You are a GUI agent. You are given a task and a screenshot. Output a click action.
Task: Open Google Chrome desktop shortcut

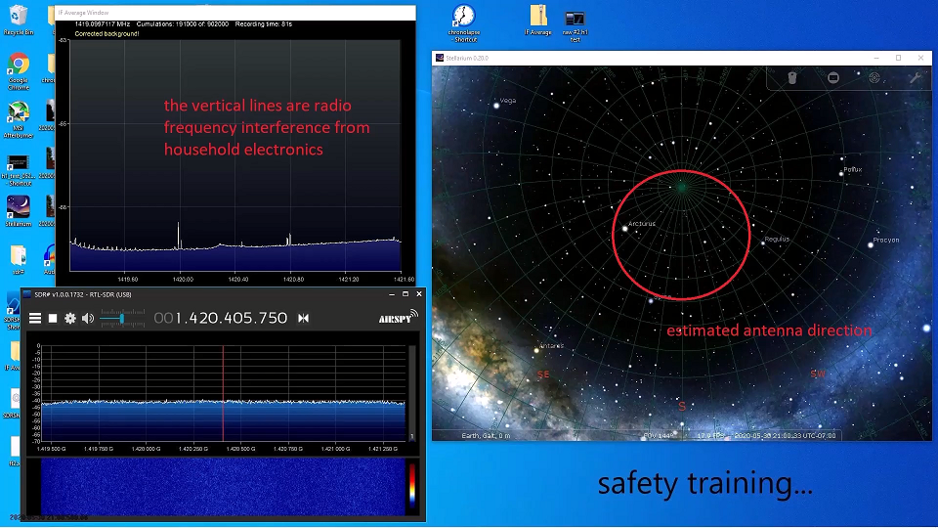(18, 66)
